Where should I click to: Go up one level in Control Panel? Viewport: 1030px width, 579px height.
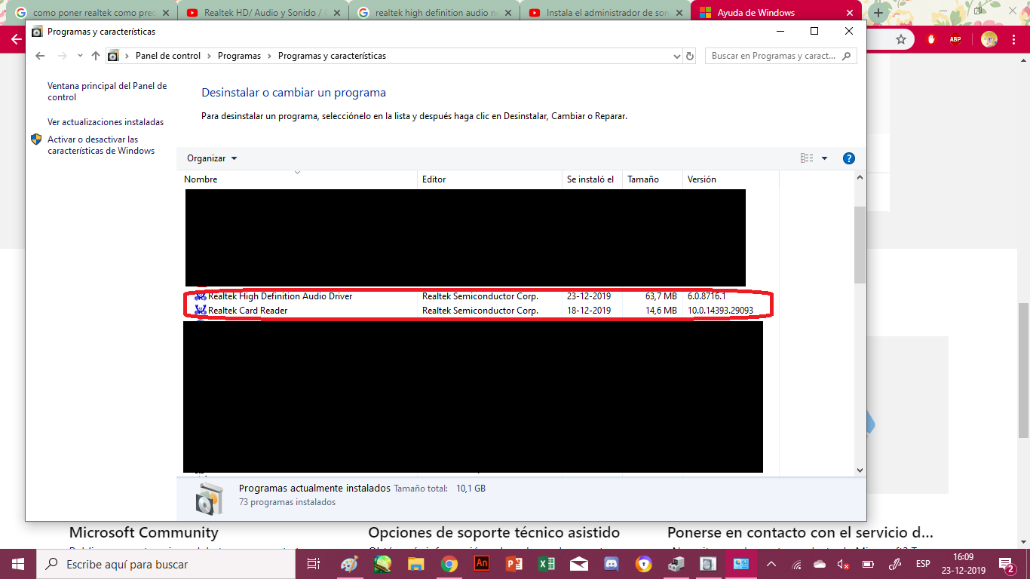coord(96,56)
